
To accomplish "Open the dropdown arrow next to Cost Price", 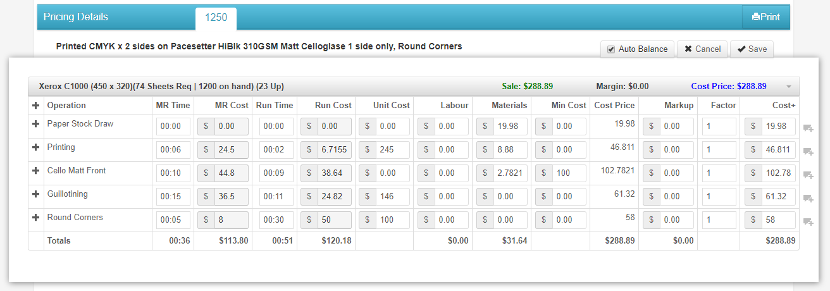I will click(x=788, y=87).
